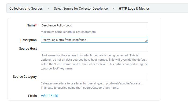Open the Collectors and Sources breadcrumb link

26,9
